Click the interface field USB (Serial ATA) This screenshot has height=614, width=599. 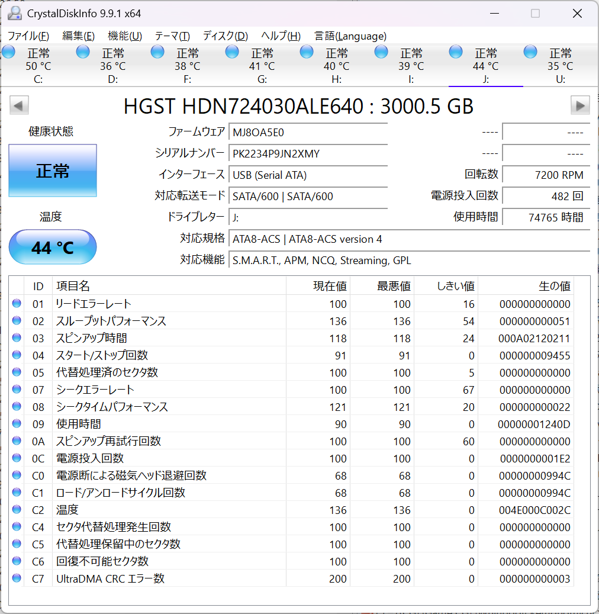(x=308, y=175)
